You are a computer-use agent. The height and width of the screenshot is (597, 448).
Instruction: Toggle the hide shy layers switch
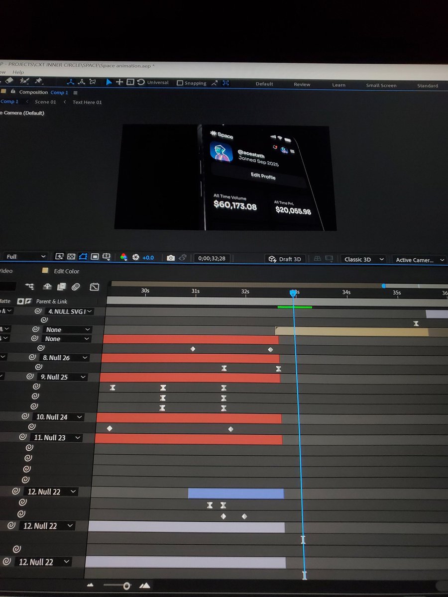click(47, 286)
